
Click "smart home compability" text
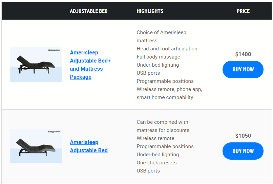coord(165,97)
